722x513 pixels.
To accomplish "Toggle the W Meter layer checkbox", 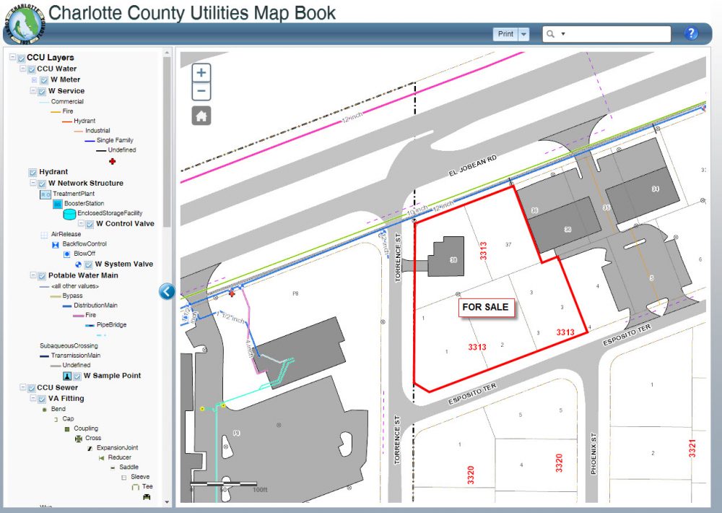I will pyautogui.click(x=43, y=80).
